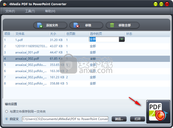Select the file 1.pdf

click(19, 40)
